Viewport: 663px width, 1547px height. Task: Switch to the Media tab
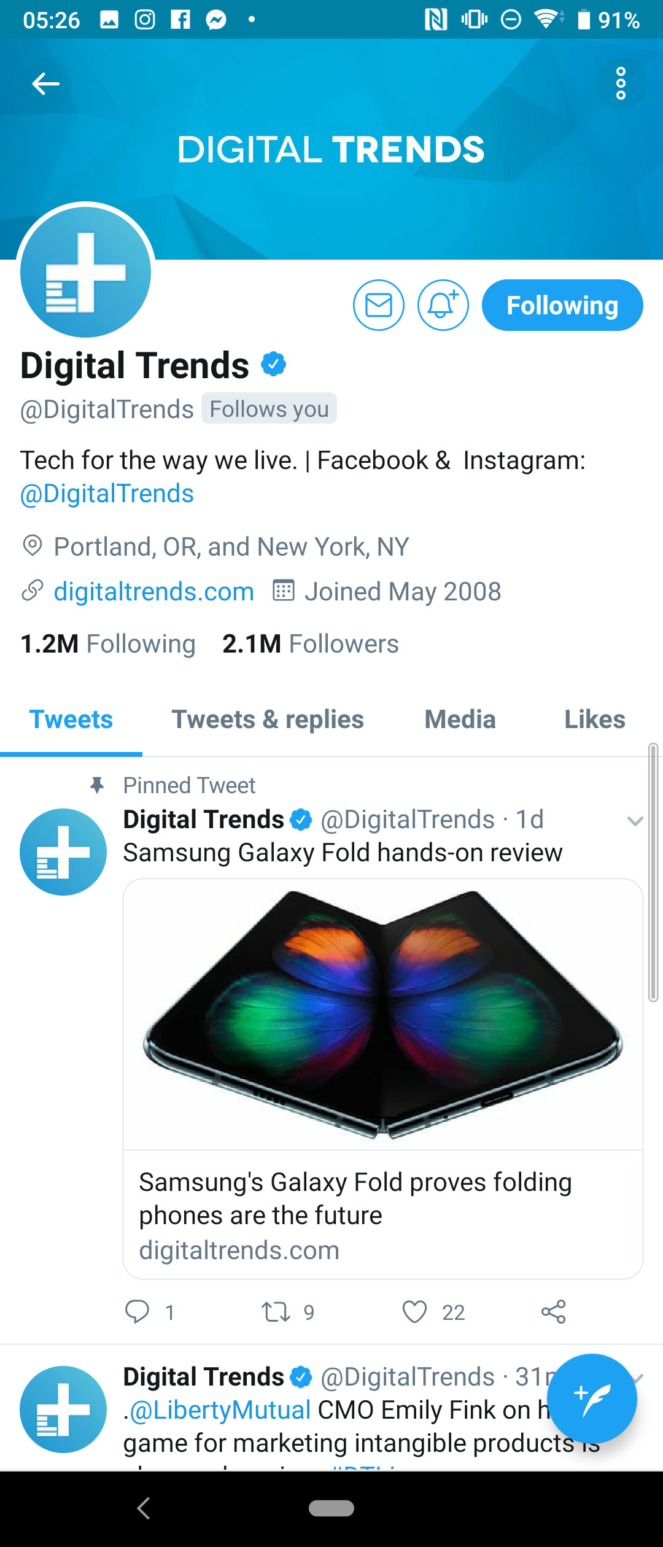(461, 719)
